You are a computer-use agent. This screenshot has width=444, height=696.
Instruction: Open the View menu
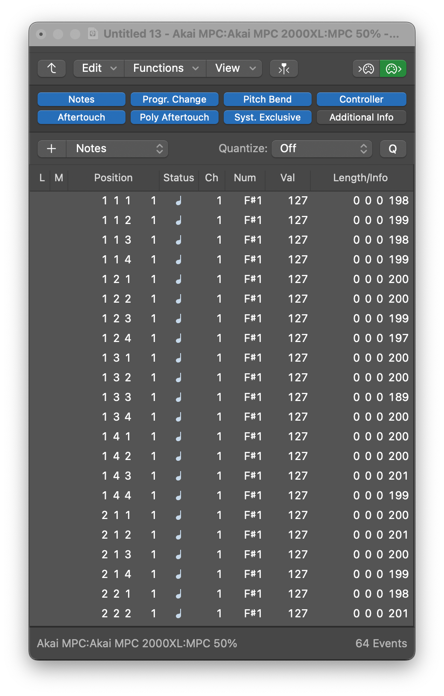click(235, 68)
